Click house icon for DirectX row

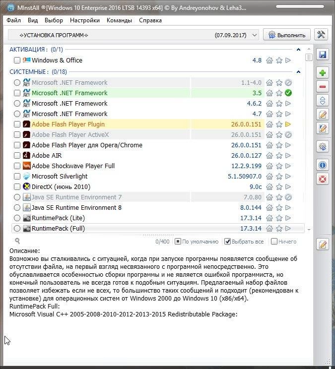(x=269, y=187)
